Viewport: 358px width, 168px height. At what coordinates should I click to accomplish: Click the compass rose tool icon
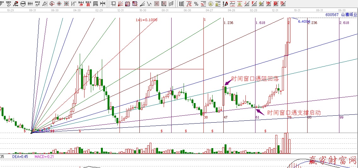59,4
